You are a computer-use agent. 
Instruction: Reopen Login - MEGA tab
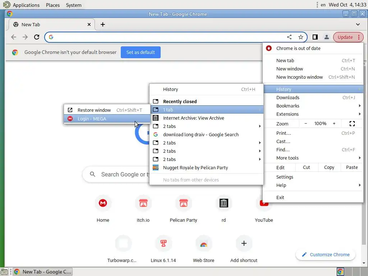[x=107, y=119]
